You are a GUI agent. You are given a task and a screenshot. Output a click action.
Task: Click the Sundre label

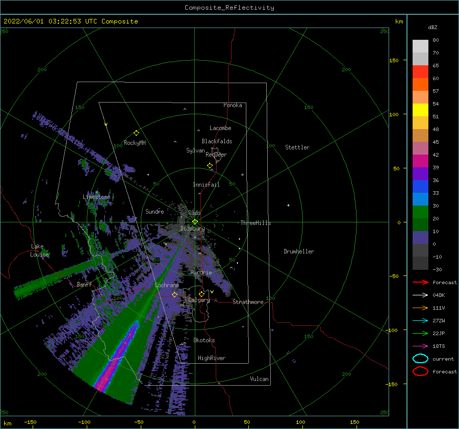155,211
